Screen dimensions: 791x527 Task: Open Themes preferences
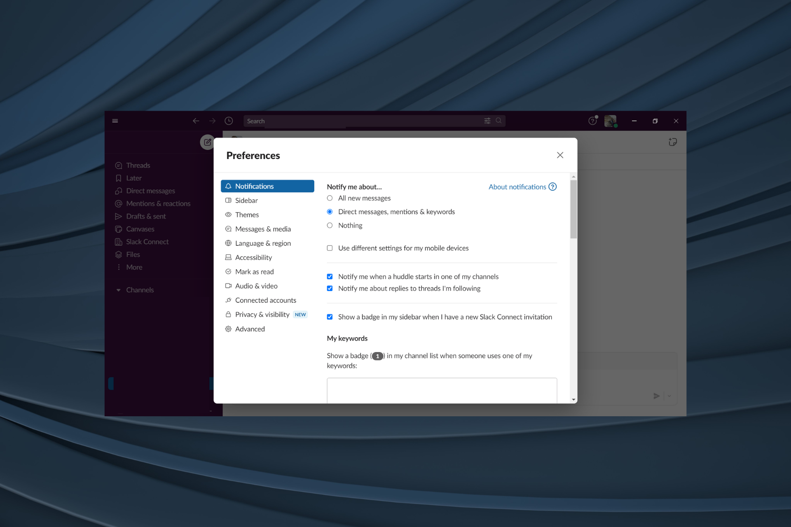click(267, 215)
